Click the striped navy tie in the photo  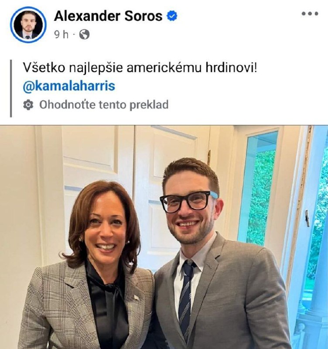pyautogui.click(x=186, y=298)
